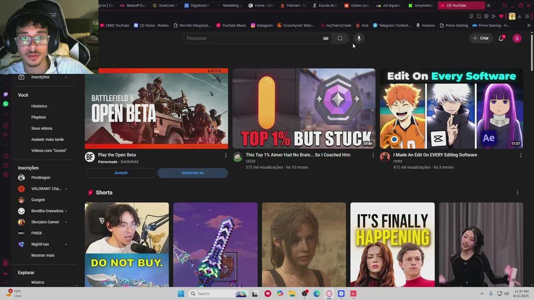Screen dimensions: 534x300
Task: Open Twitch in the Opera GX sidebar
Action: click(5, 95)
